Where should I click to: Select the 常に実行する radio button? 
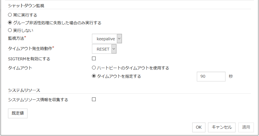pyautogui.click(x=10, y=15)
